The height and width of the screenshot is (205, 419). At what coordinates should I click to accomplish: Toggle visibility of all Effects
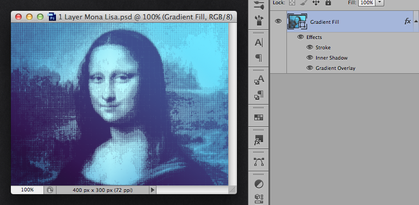click(301, 37)
